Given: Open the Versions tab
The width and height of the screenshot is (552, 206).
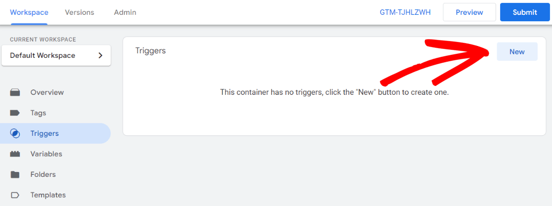Looking at the screenshot, I should click(79, 12).
